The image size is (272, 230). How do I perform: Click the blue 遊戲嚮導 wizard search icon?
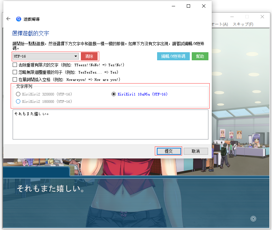click(x=19, y=19)
